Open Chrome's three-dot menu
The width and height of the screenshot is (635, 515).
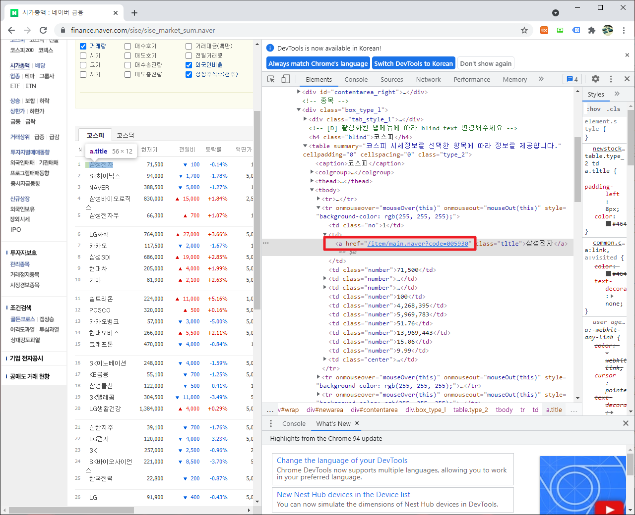point(624,30)
